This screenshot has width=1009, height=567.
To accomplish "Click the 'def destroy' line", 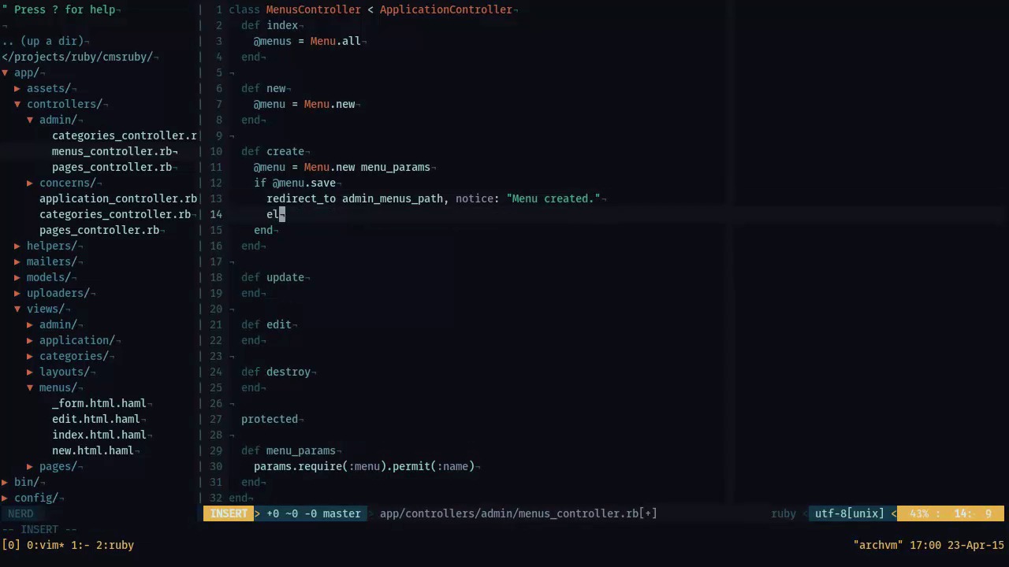I will [276, 372].
